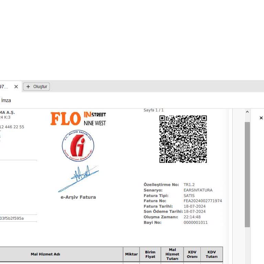The width and height of the screenshot is (264, 264).
Task: Click the 'Birim Fiyat' column header
Action: tap(150, 254)
